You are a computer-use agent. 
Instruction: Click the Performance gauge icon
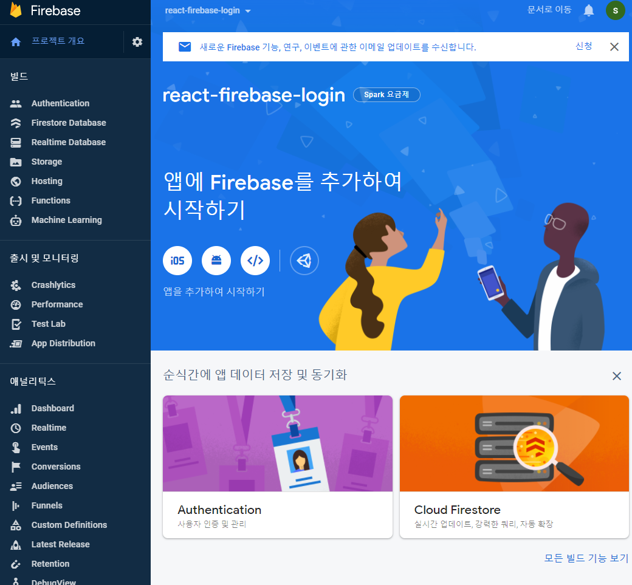coord(16,304)
